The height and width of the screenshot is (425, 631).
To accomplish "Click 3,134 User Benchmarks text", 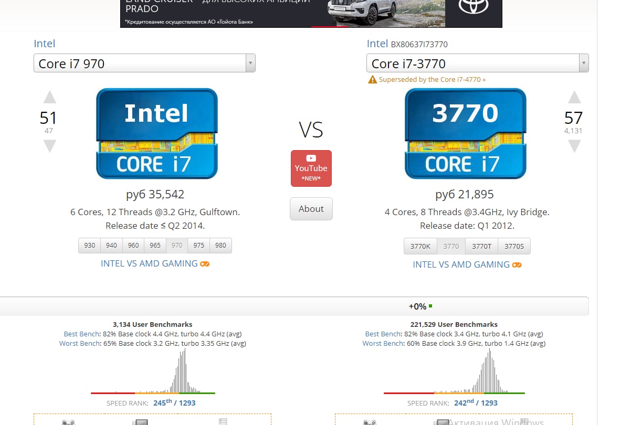I will click(153, 324).
